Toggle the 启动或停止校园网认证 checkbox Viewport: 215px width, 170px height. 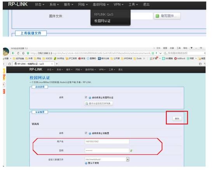(x=86, y=97)
